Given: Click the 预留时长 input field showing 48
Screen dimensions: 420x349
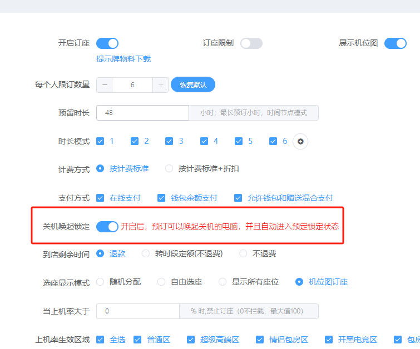Looking at the screenshot, I should [143, 113].
